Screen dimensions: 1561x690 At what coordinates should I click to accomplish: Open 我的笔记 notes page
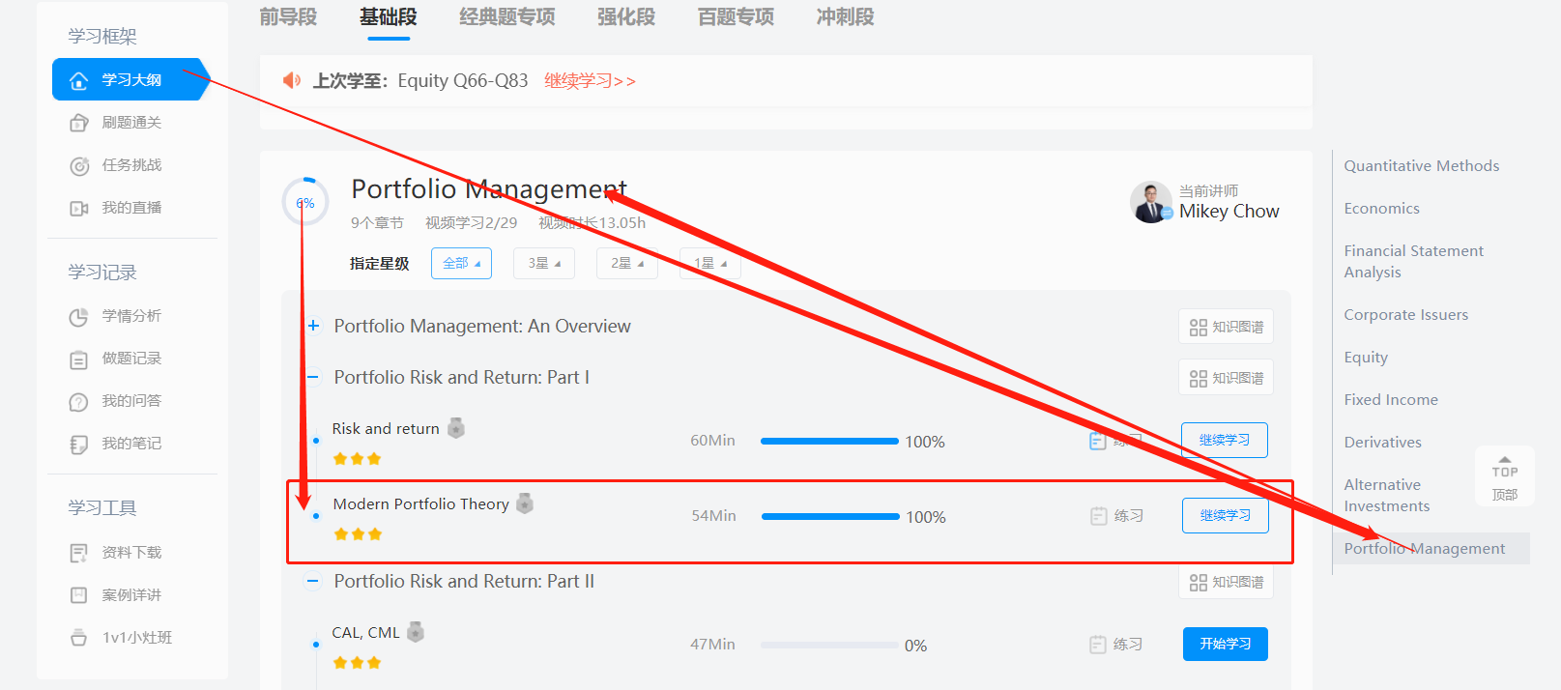click(130, 444)
